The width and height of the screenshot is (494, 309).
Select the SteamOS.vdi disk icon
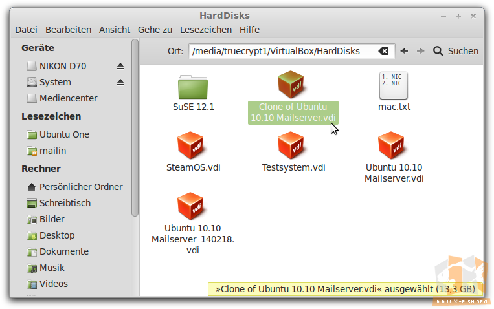point(190,145)
